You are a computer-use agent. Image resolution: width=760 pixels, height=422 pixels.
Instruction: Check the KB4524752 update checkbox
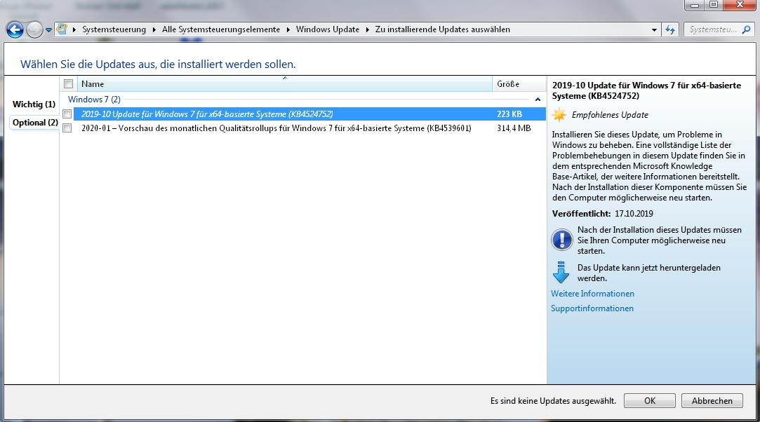pos(67,114)
